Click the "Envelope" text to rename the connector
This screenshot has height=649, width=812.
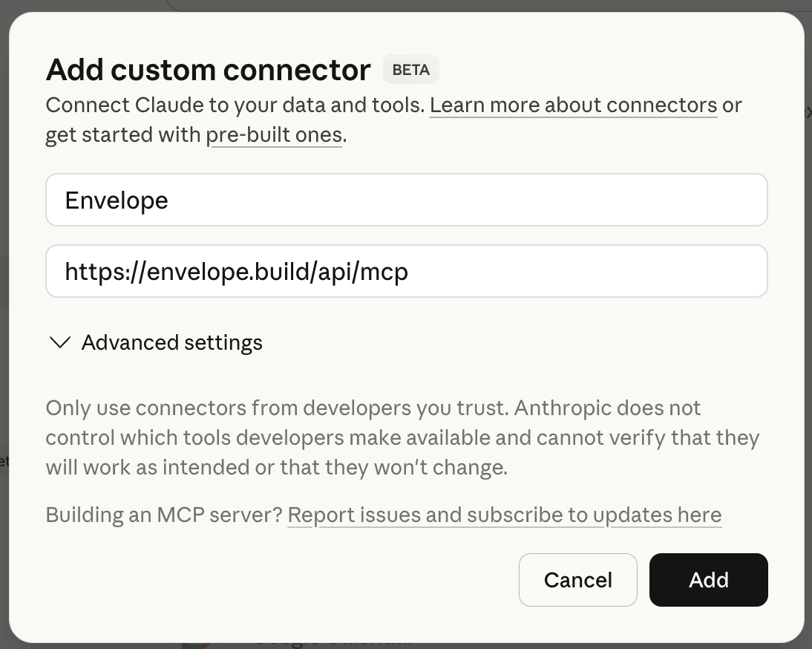coord(117,199)
